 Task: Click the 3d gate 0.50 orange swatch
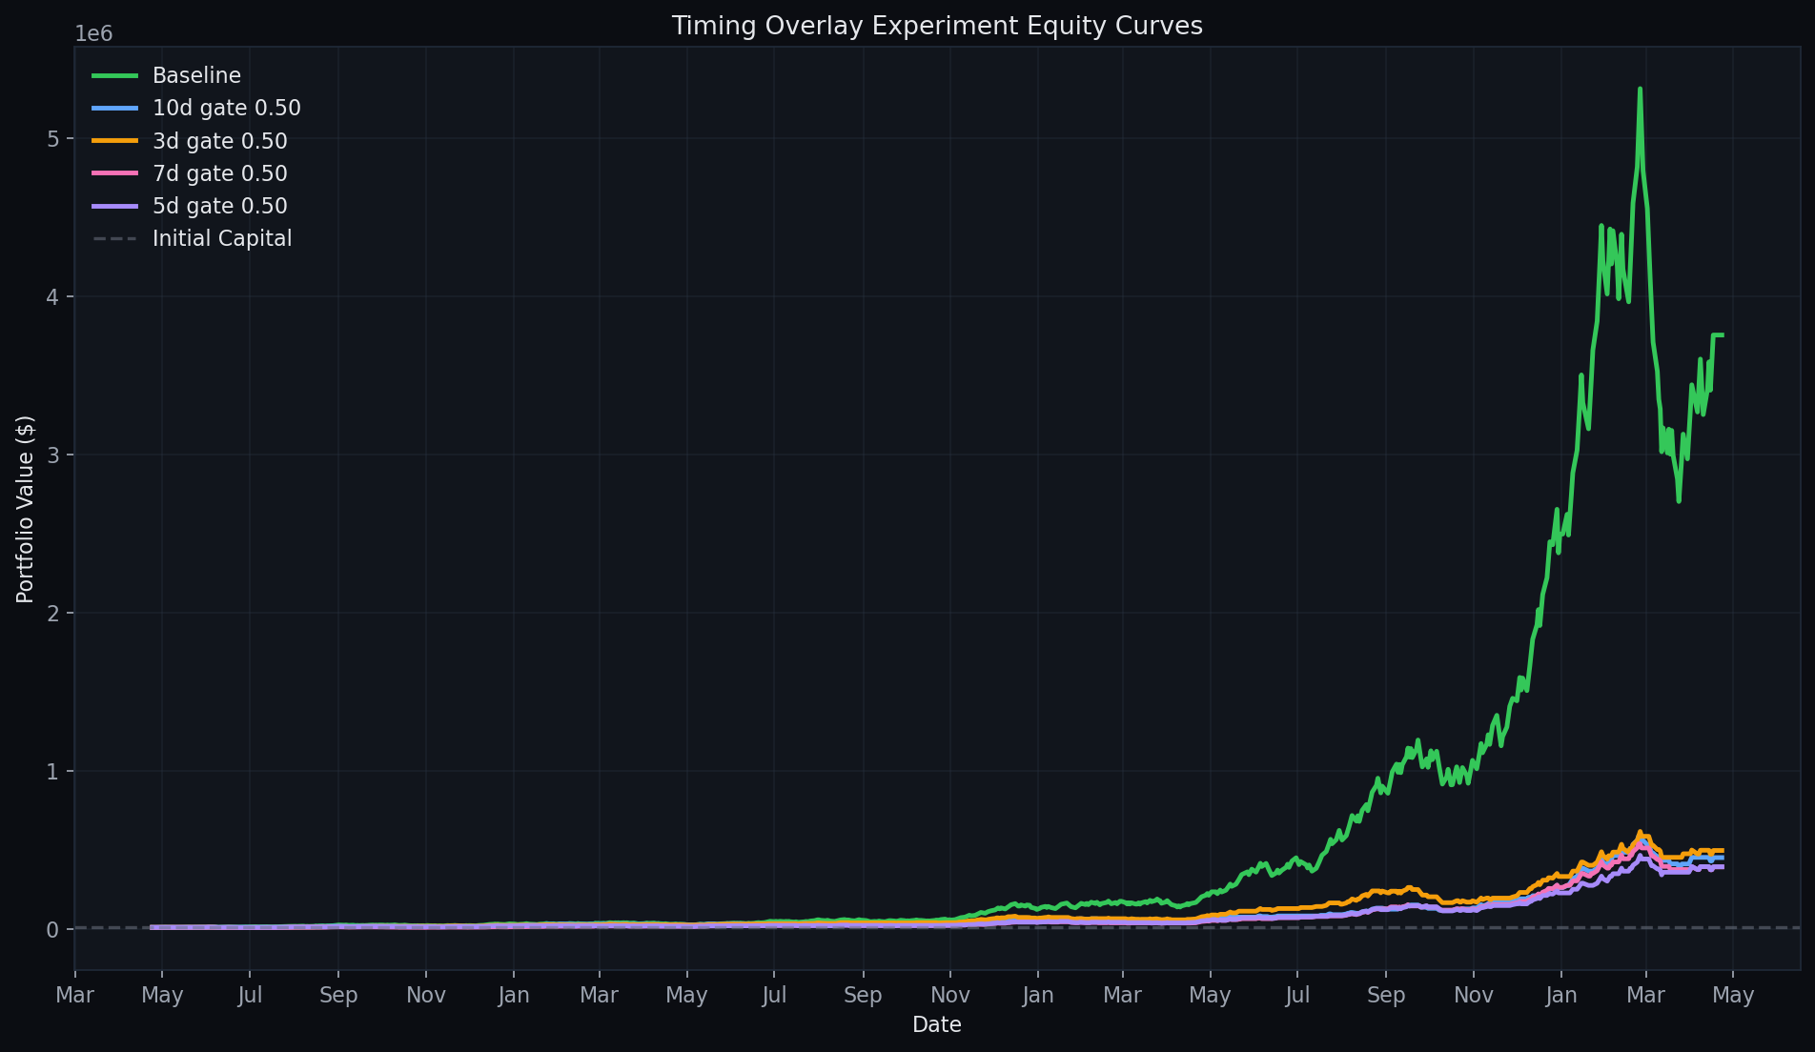pos(115,141)
